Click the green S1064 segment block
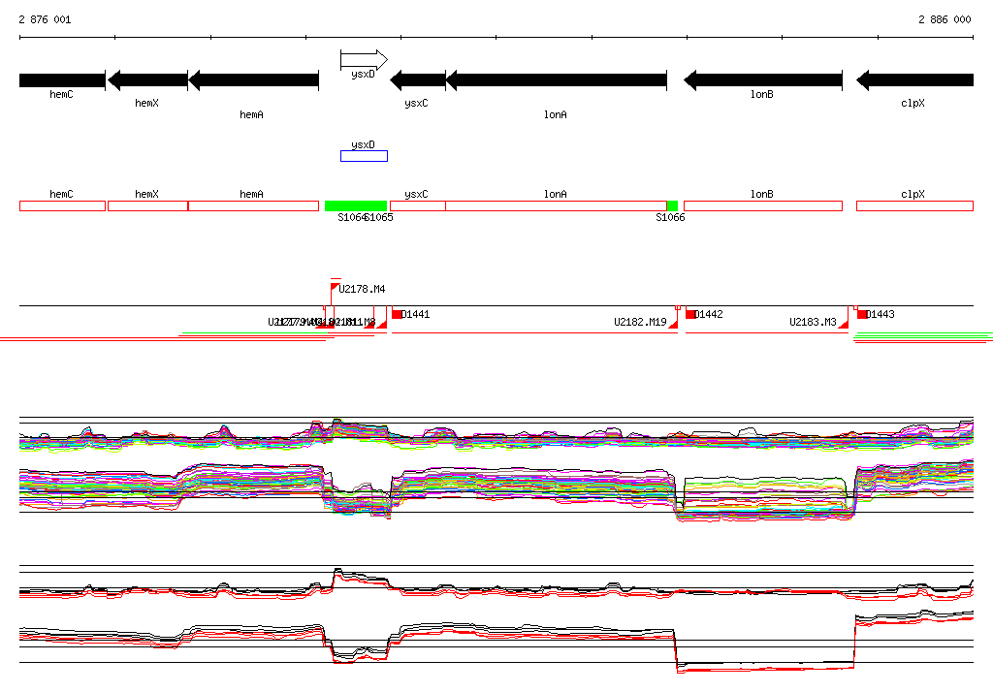Screen dimensions: 993x692 pos(356,205)
